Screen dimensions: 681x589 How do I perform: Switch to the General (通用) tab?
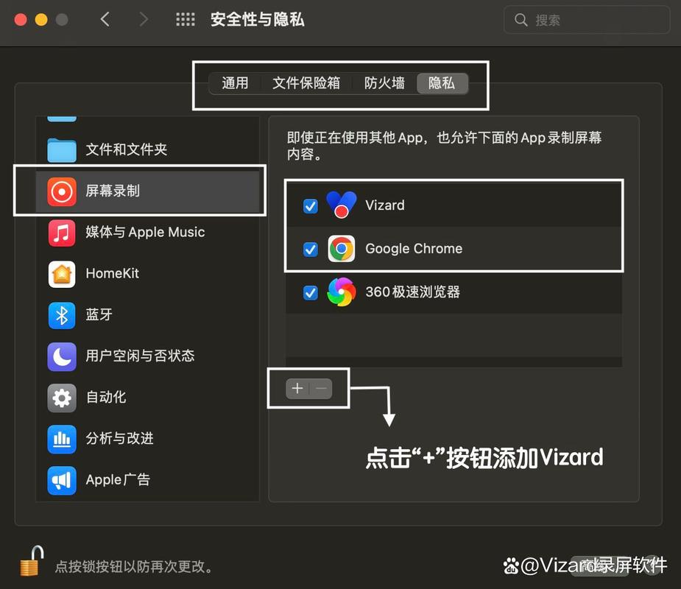(235, 83)
